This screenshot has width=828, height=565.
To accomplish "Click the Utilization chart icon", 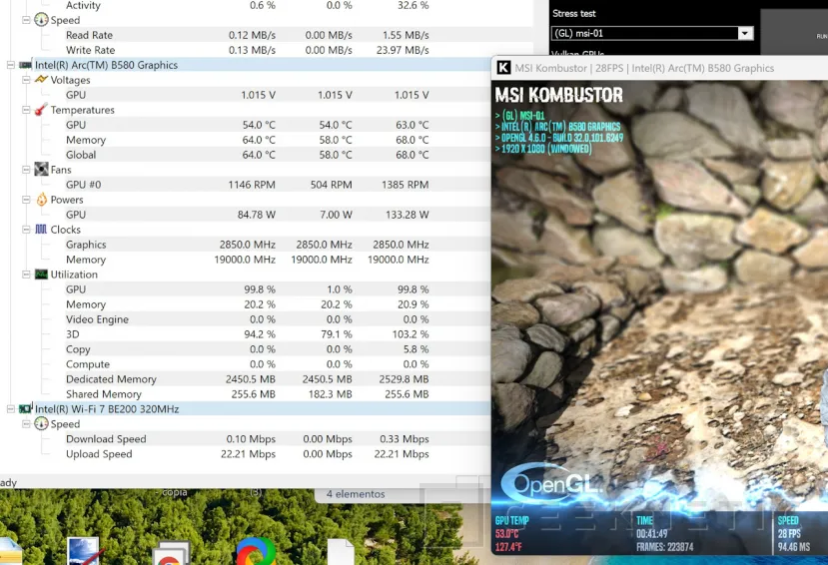I will tap(41, 275).
